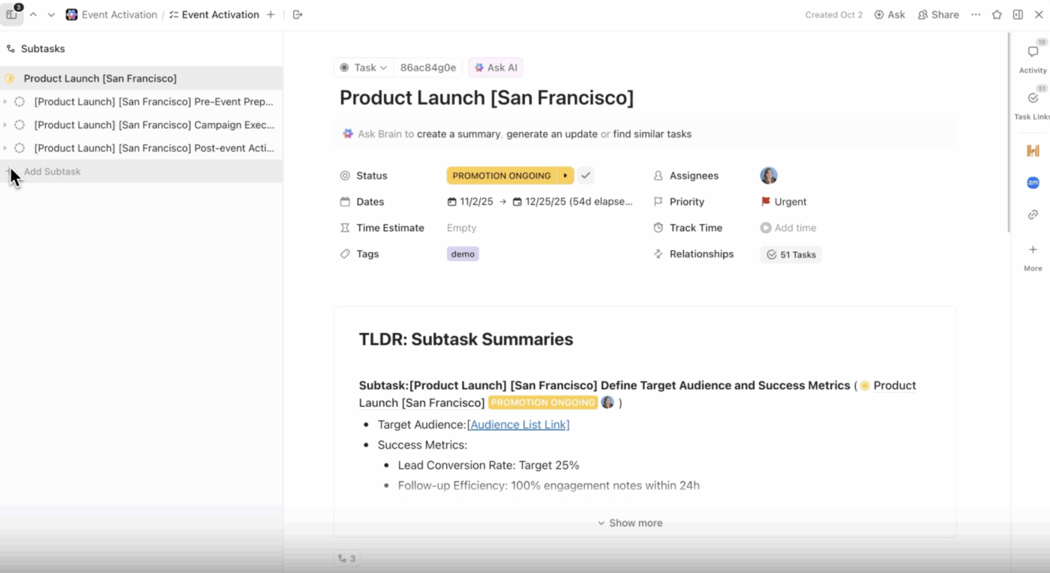Click the demo tag
The width and height of the screenshot is (1050, 573).
pyautogui.click(x=463, y=254)
